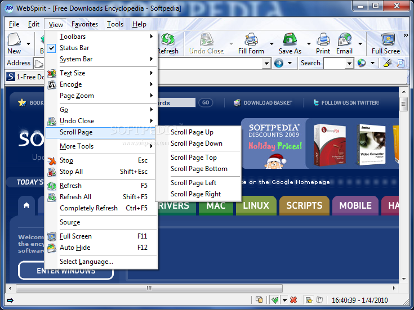Click the Video Converter product box thumbnail

372,145
